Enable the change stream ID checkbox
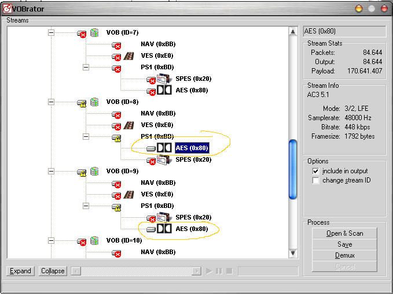The width and height of the screenshot is (393, 294). coord(315,180)
